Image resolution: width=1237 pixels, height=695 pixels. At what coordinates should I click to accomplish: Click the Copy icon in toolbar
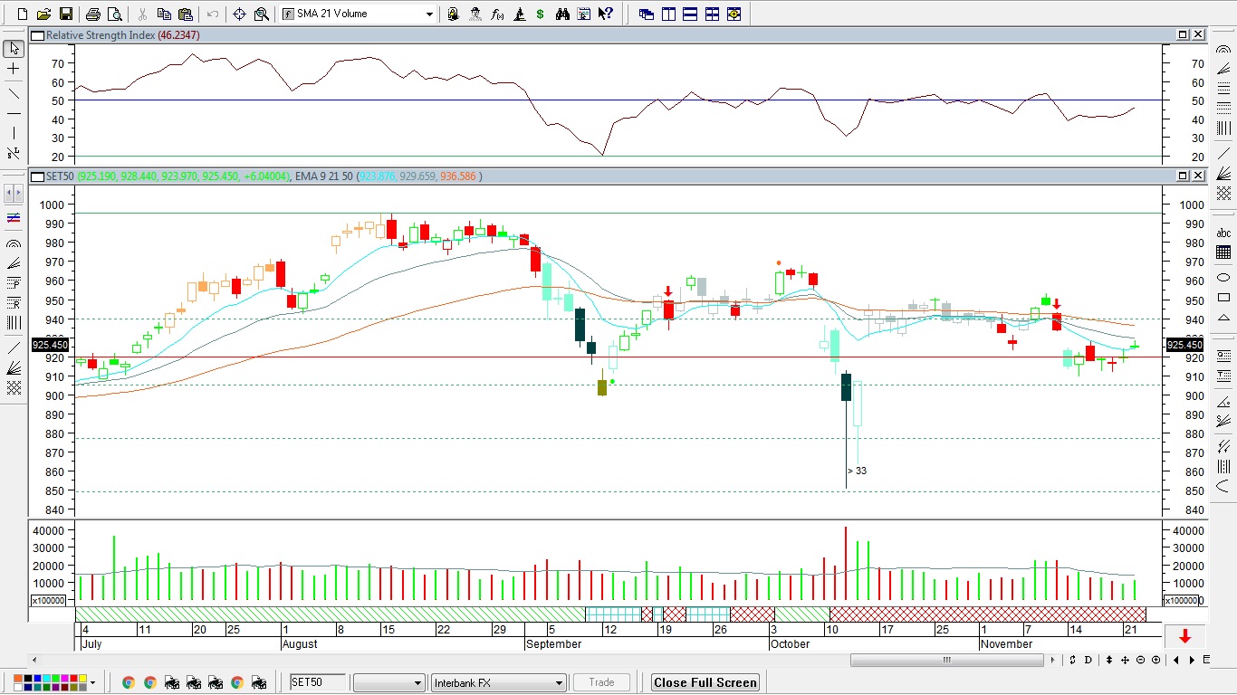[x=164, y=14]
